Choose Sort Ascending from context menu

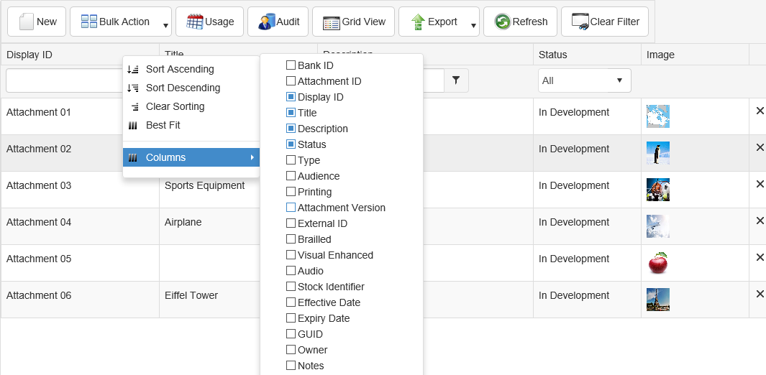pyautogui.click(x=179, y=70)
